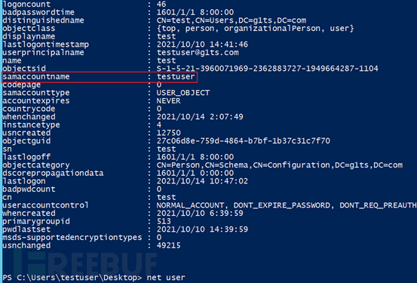Viewport: 417px width, 283px height.
Task: Click the PS C:\Users\testuser\Desktop prompt
Action: pyautogui.click(x=72, y=278)
